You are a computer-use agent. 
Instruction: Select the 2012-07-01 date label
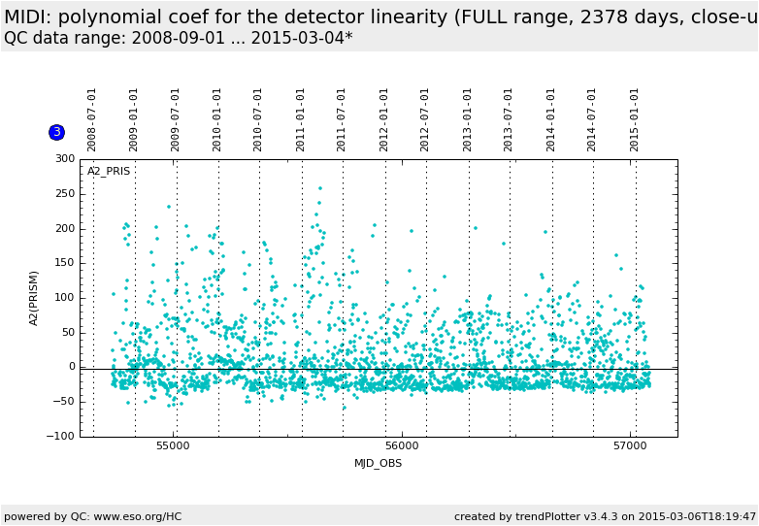click(425, 119)
